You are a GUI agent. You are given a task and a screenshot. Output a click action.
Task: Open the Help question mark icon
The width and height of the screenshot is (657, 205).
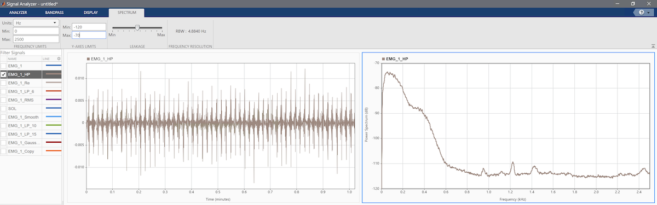[x=641, y=12]
